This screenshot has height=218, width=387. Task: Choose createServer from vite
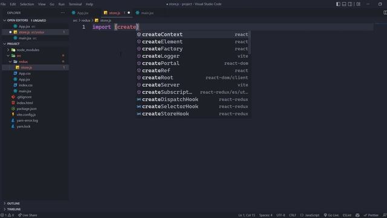[193, 85]
